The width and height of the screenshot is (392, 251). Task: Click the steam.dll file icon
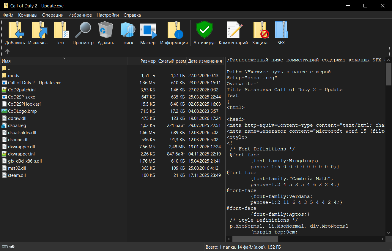click(x=4, y=175)
